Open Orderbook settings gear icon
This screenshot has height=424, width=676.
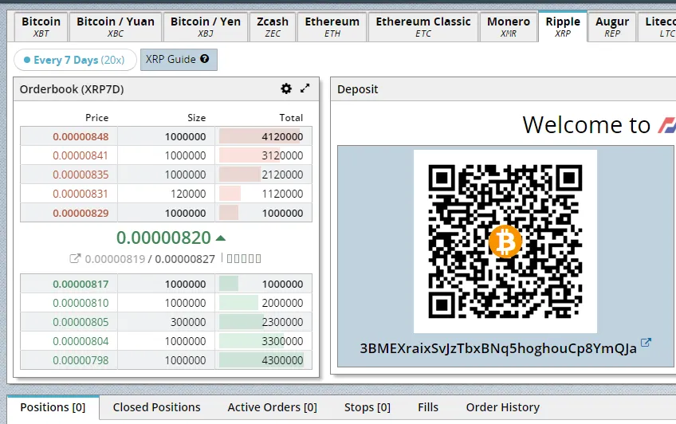pyautogui.click(x=286, y=88)
